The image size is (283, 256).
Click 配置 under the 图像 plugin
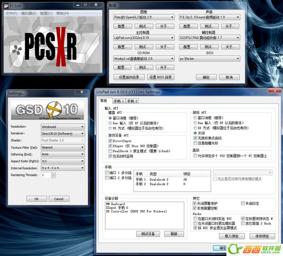tap(122, 26)
